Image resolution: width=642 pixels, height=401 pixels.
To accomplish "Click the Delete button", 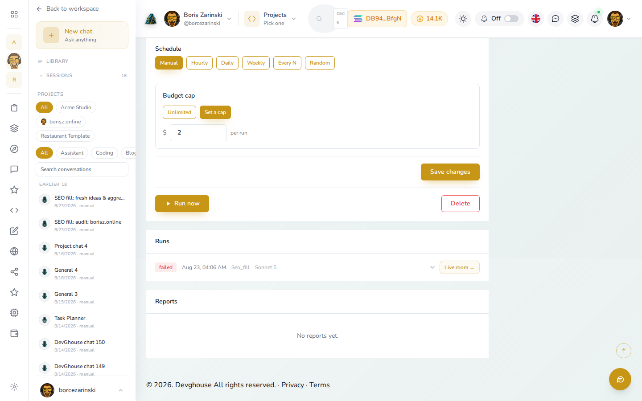I will click(461, 204).
